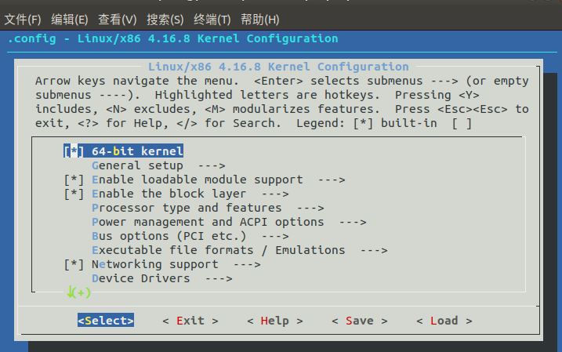The height and width of the screenshot is (352, 562).
Task: Select 'Executable file formats / Emulations' text
Action: (218, 250)
